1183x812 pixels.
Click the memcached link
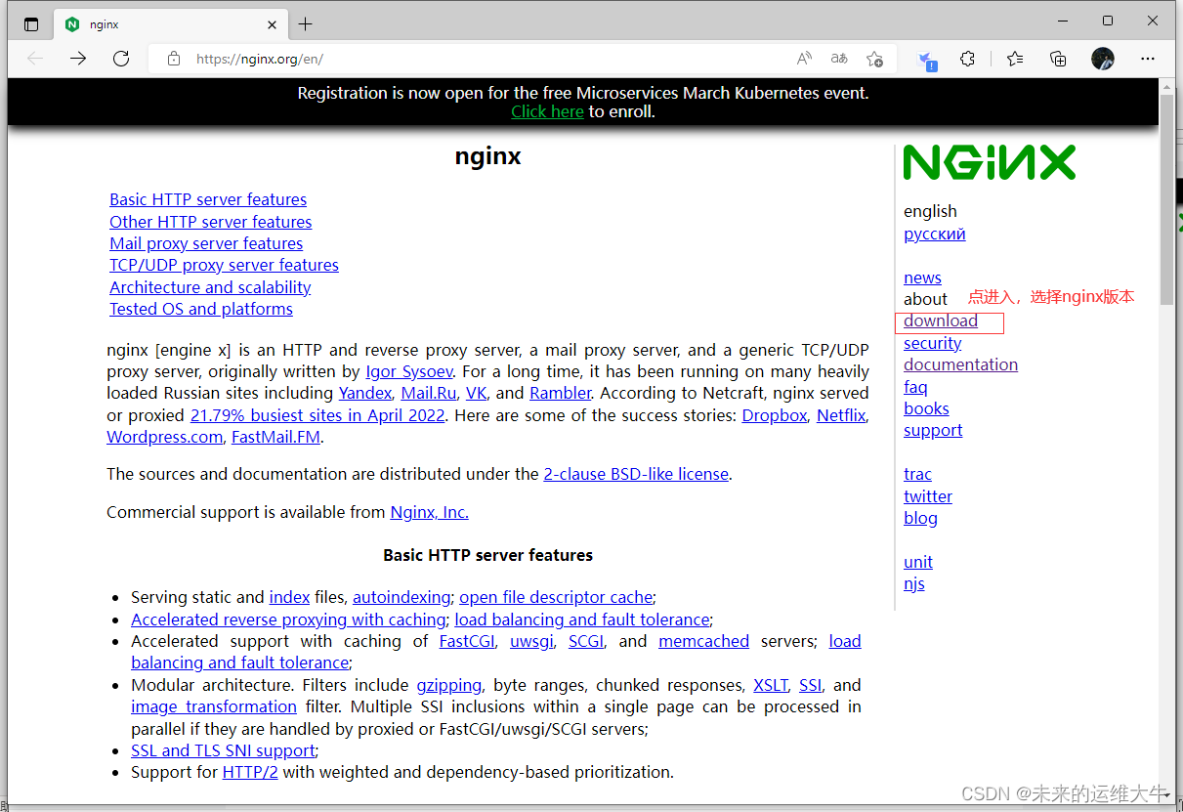pos(703,641)
